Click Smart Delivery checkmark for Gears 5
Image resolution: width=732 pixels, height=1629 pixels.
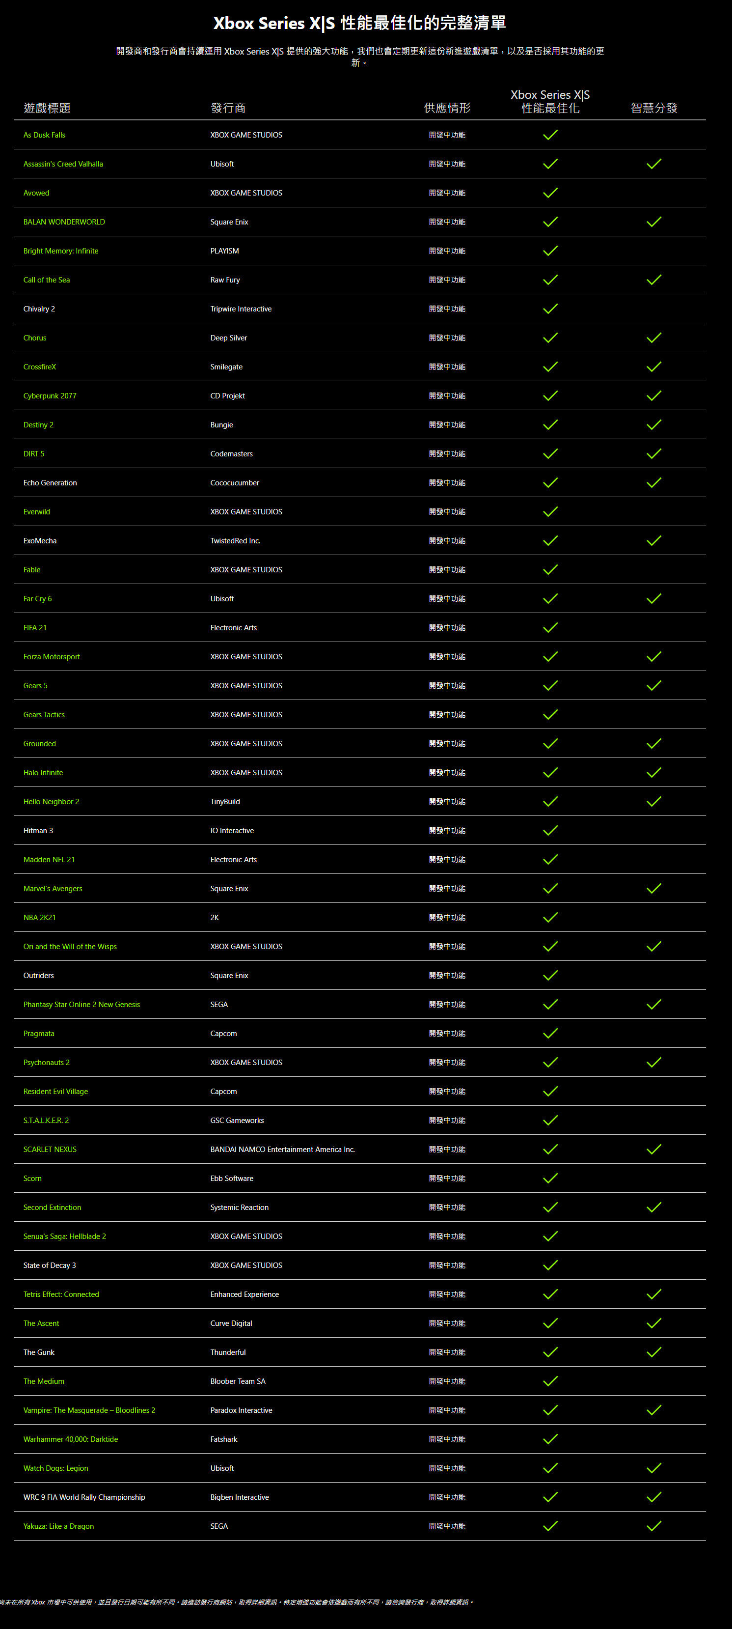click(653, 685)
